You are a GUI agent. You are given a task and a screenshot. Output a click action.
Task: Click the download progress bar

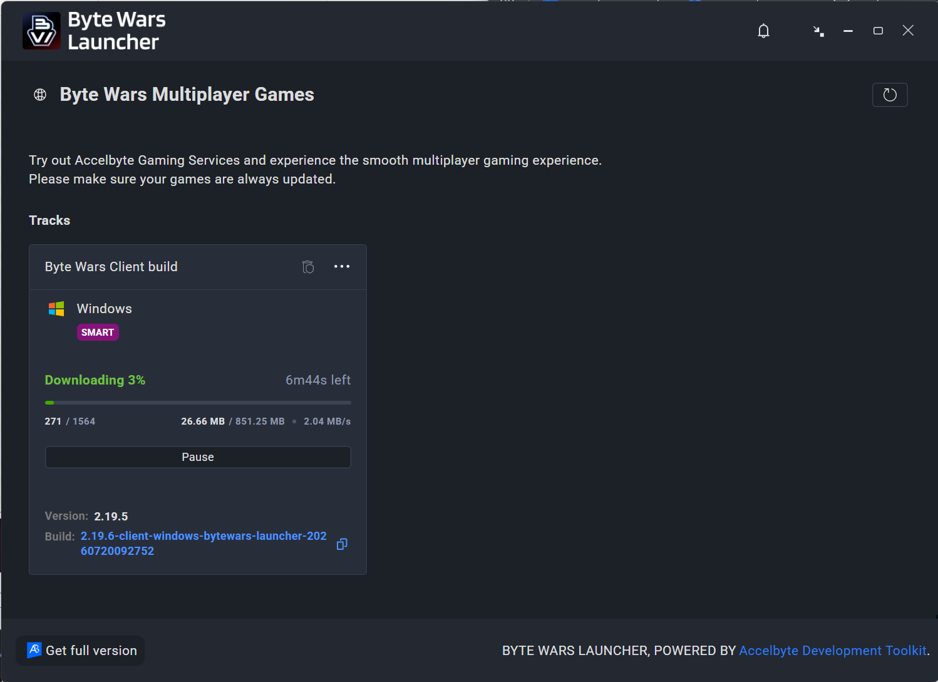pyautogui.click(x=198, y=403)
